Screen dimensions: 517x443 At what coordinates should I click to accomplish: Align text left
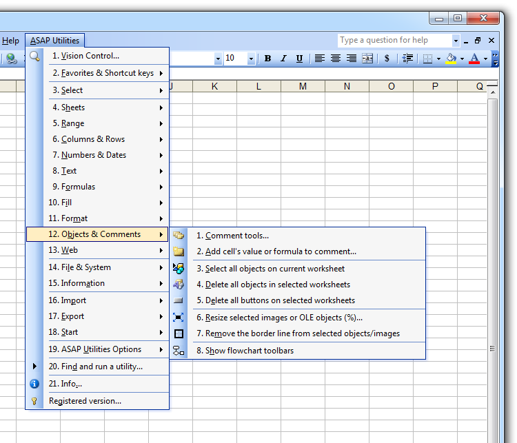319,59
